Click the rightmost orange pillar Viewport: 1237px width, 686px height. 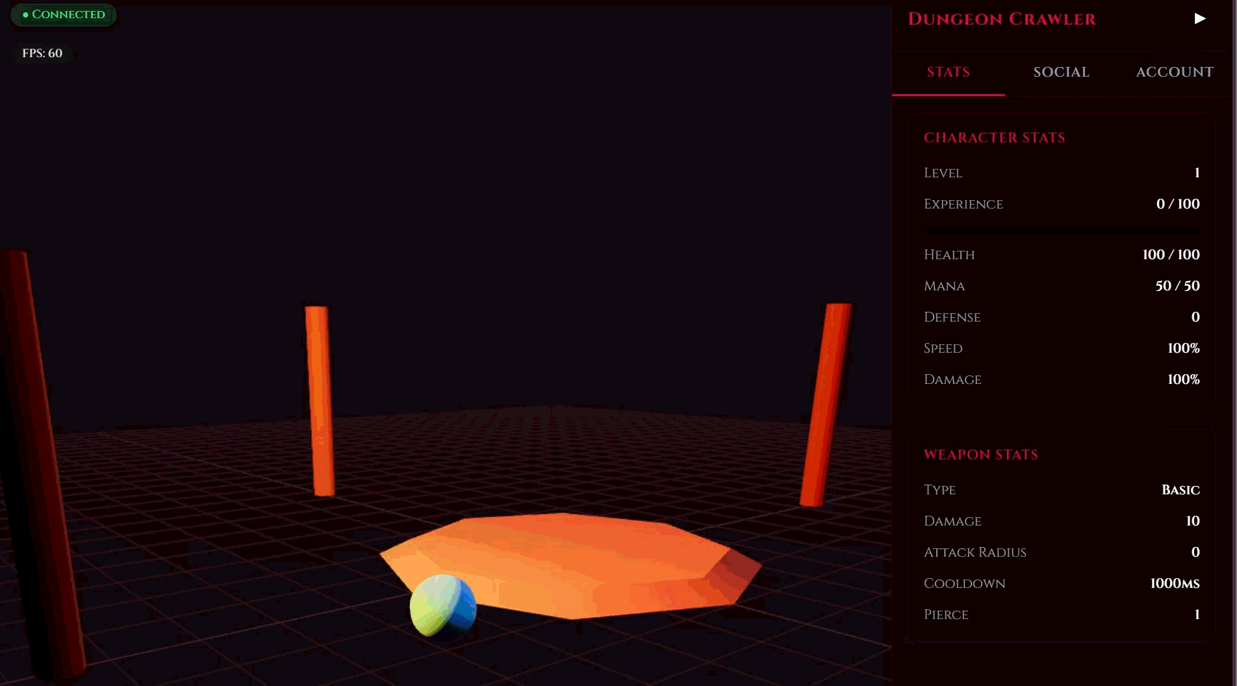(826, 403)
